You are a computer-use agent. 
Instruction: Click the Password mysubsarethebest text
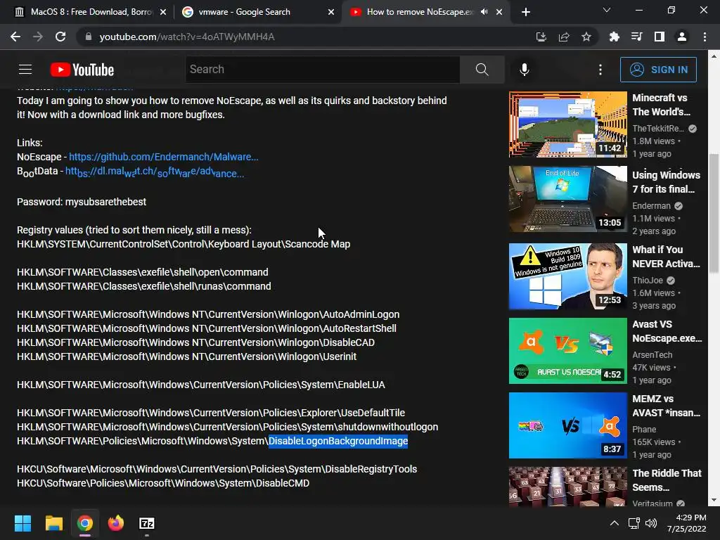82,202
